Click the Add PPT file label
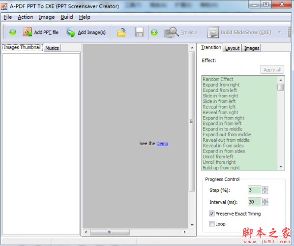Viewport: 294px width, 246px height. (x=46, y=32)
